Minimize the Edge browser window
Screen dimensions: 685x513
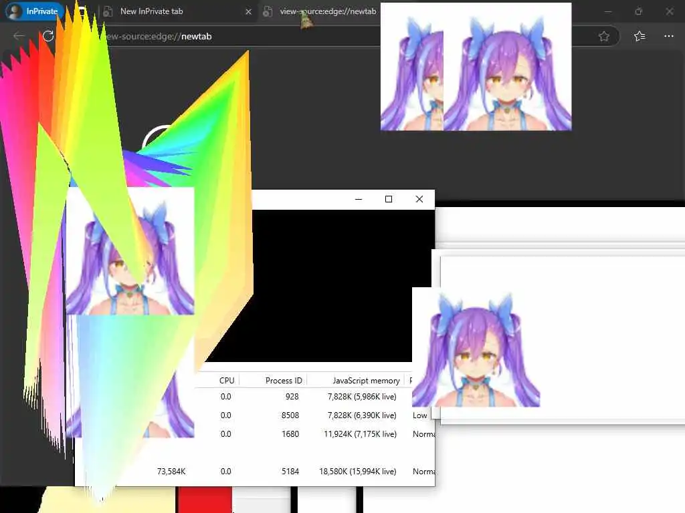point(607,12)
